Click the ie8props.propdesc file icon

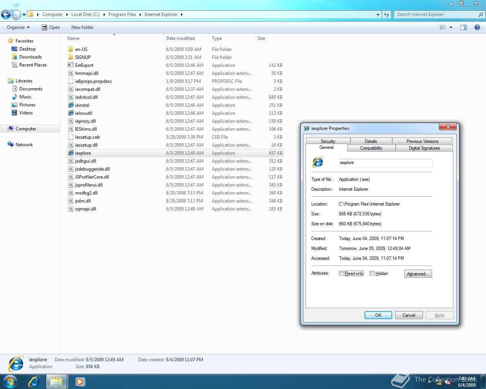pos(71,81)
